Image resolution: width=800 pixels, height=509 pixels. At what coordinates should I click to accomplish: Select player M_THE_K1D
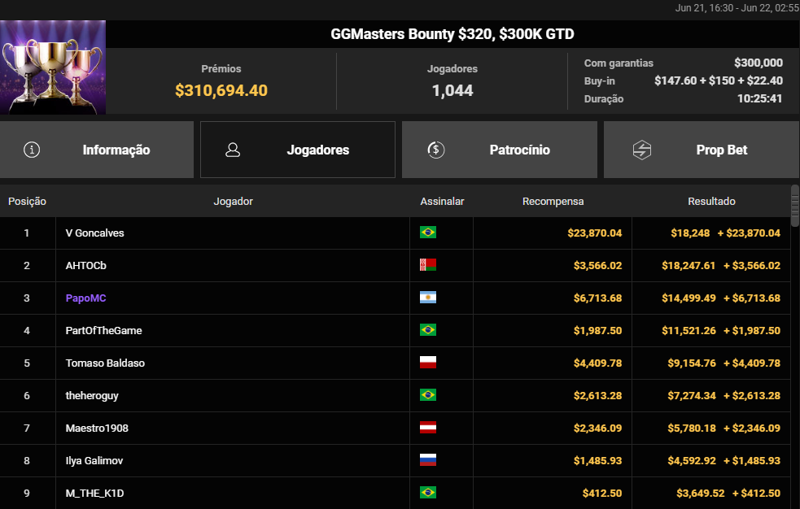(x=94, y=494)
